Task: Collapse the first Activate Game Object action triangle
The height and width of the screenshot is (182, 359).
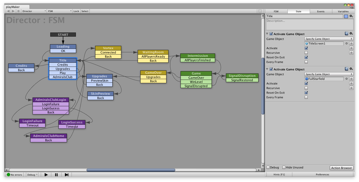Action: click(x=267, y=34)
